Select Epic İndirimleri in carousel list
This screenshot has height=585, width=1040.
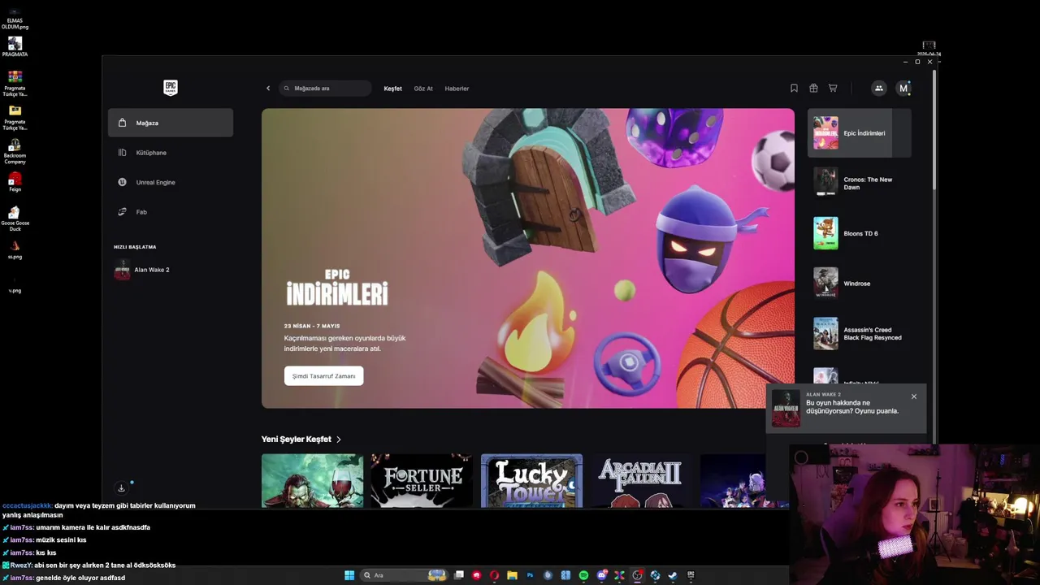coord(860,132)
